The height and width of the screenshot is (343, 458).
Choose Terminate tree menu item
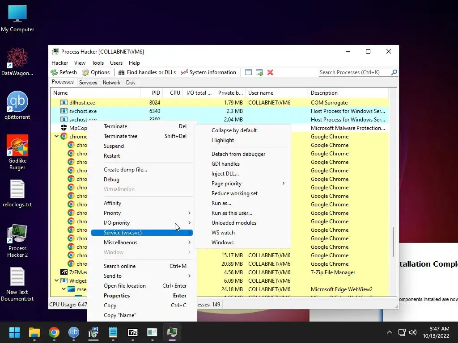[142, 136]
